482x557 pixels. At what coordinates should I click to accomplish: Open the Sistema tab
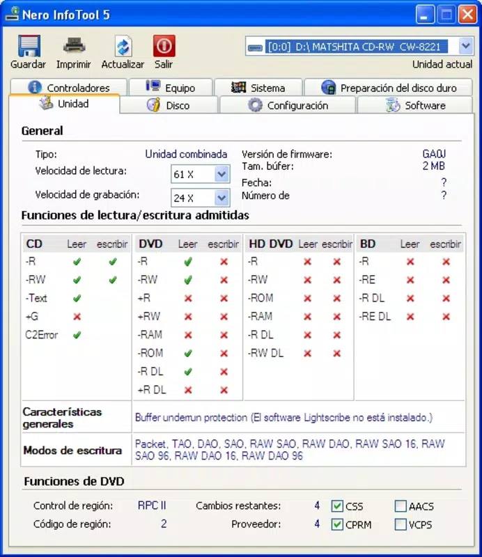pos(258,88)
